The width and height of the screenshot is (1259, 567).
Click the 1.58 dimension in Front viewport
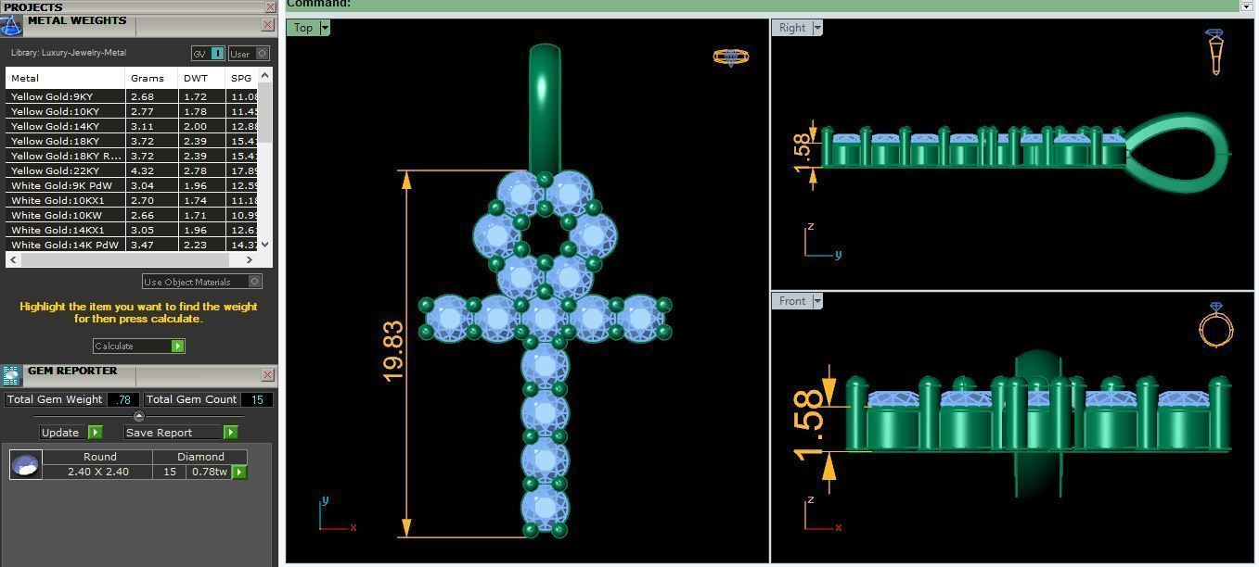coord(809,424)
